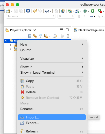105x134 pixels.
Task: Toggle Italic formatting button
Action: pos(84,17)
